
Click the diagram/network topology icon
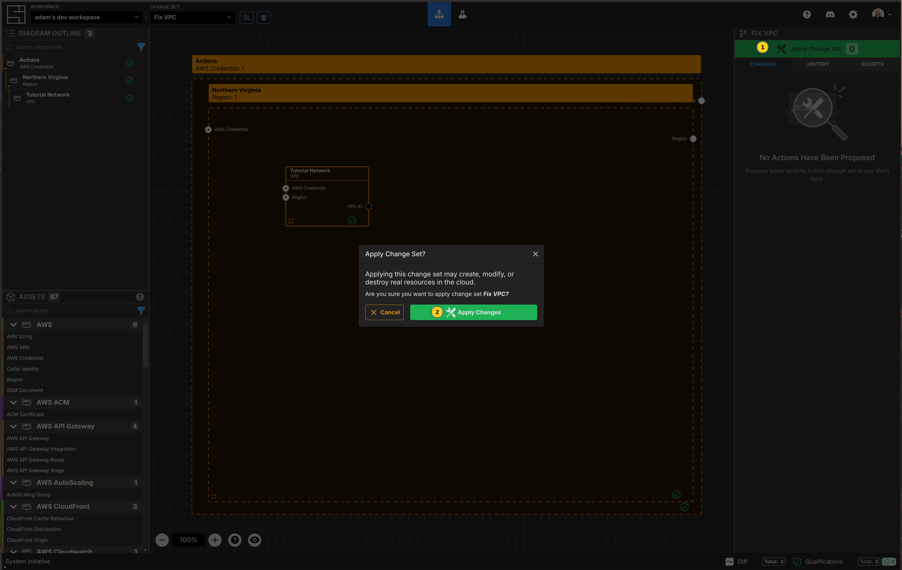(x=440, y=14)
